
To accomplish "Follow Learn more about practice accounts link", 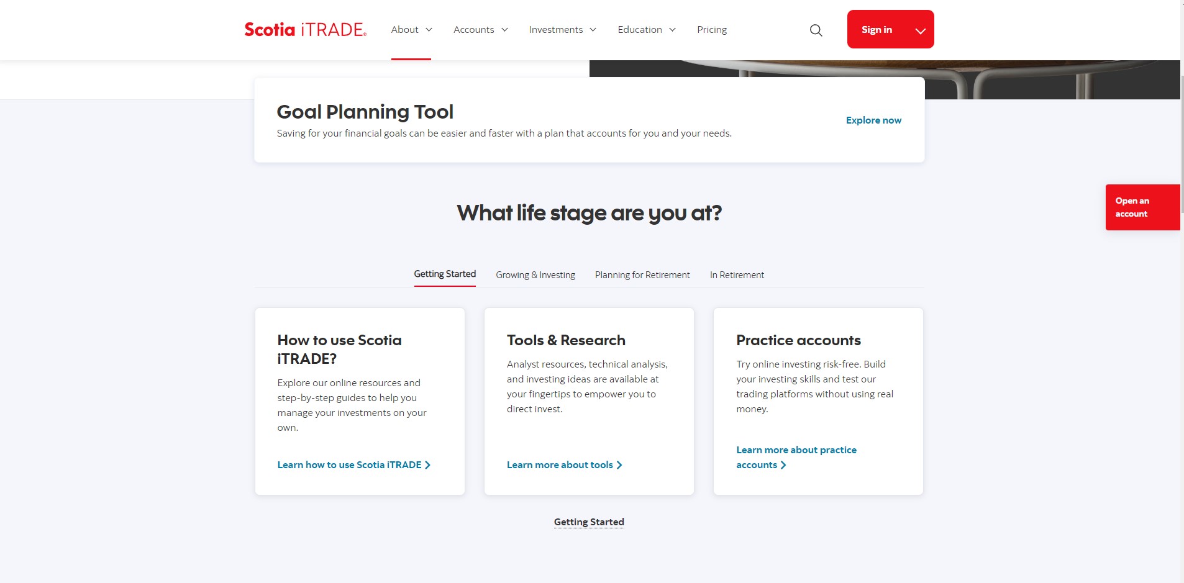I will point(796,458).
